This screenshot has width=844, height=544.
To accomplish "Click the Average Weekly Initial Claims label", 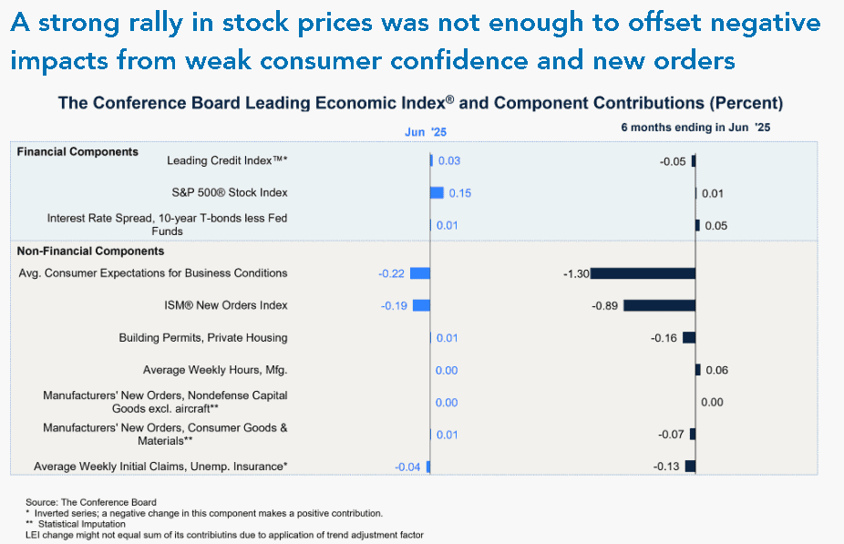I will 160,467.
